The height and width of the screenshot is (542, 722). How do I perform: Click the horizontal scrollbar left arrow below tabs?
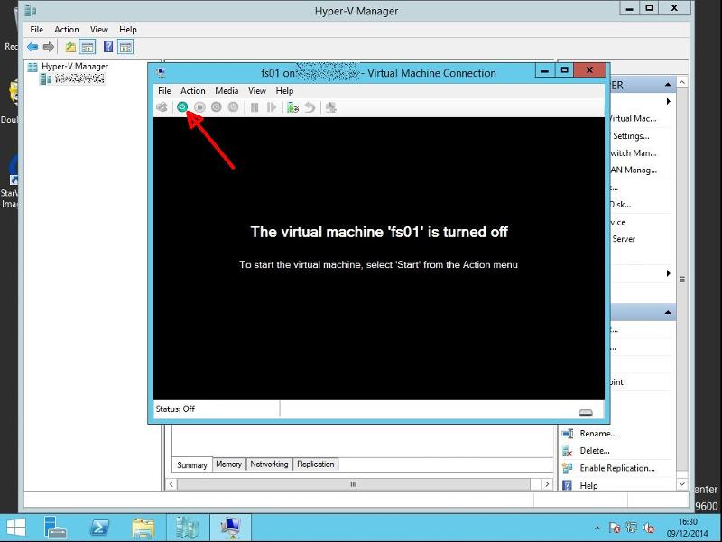tap(171, 484)
